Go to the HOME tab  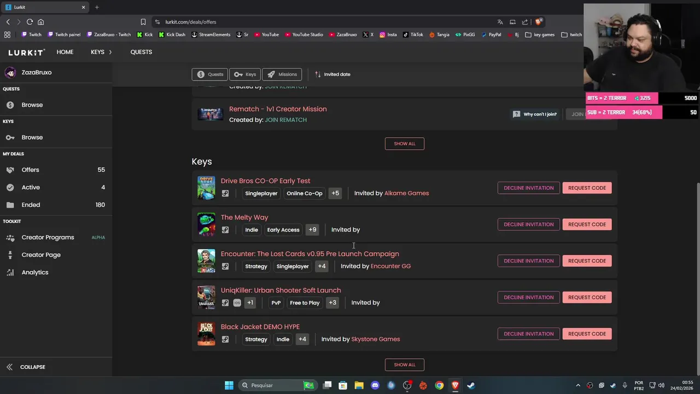(65, 52)
